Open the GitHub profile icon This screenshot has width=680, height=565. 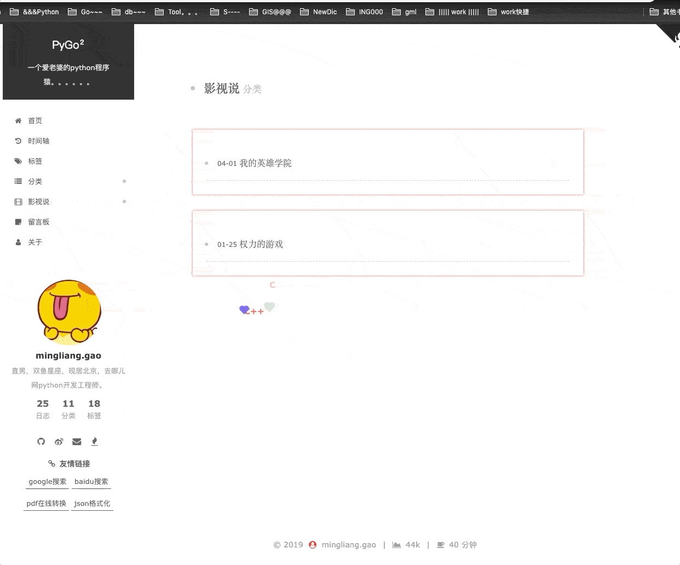coord(41,441)
